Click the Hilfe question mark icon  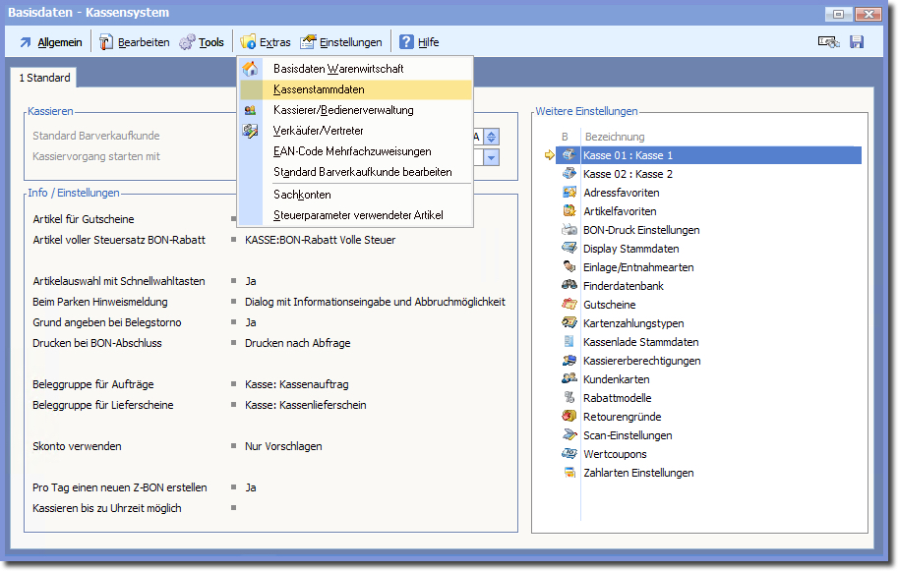[x=406, y=42]
